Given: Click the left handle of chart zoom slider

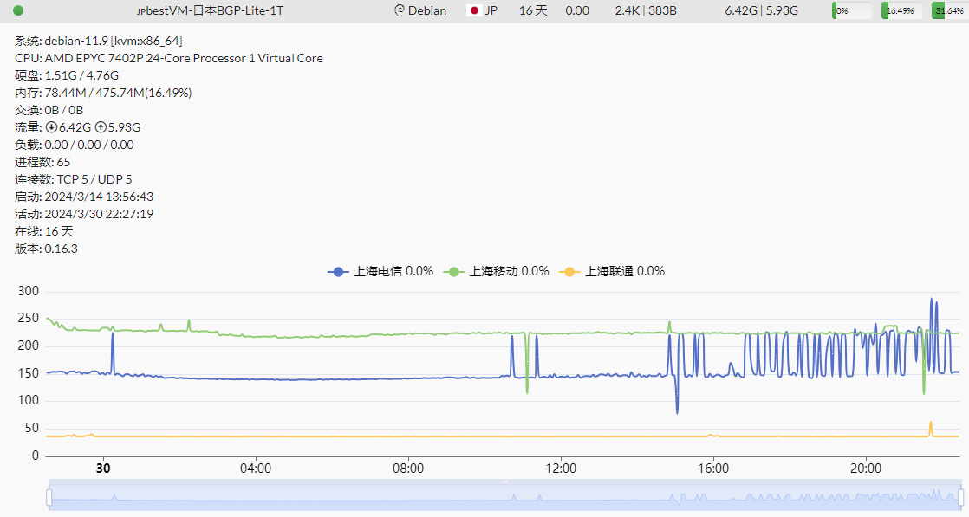Looking at the screenshot, I should click(x=49, y=497).
